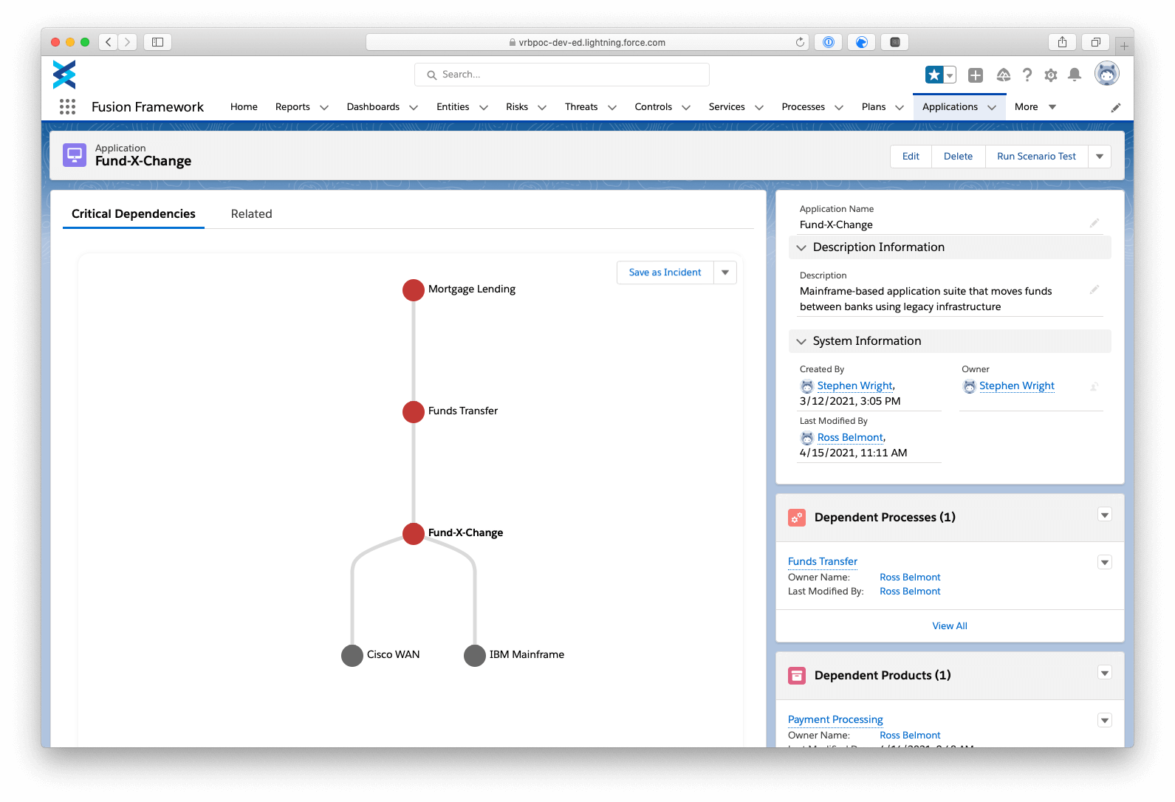Click the Salesforce Search field
This screenshot has width=1175, height=802.
(x=562, y=75)
